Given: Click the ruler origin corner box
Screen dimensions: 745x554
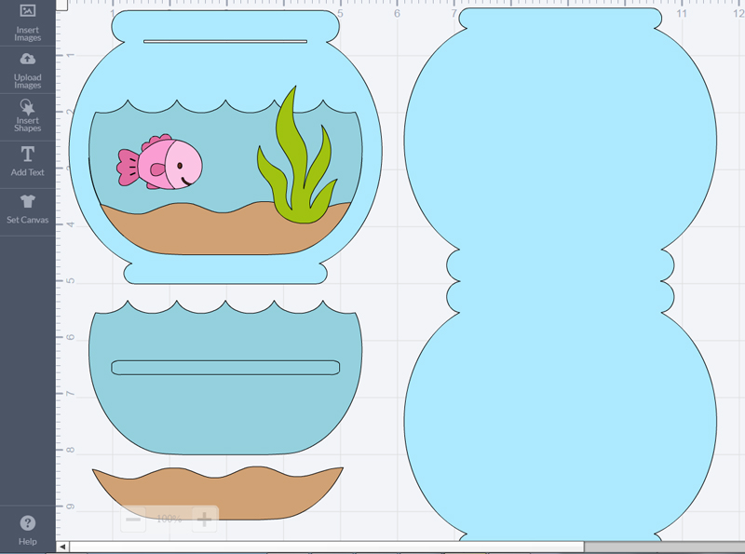Looking at the screenshot, I should click(x=62, y=6).
